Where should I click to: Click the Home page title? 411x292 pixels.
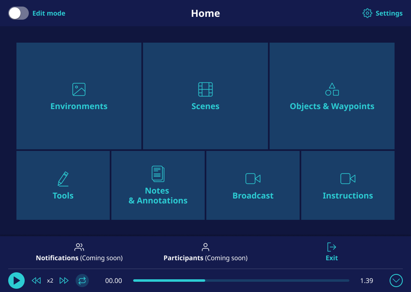pyautogui.click(x=205, y=14)
